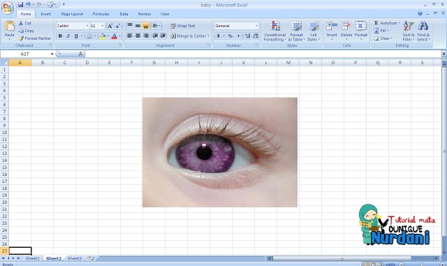
Task: Cut the selection
Action: 25,23
